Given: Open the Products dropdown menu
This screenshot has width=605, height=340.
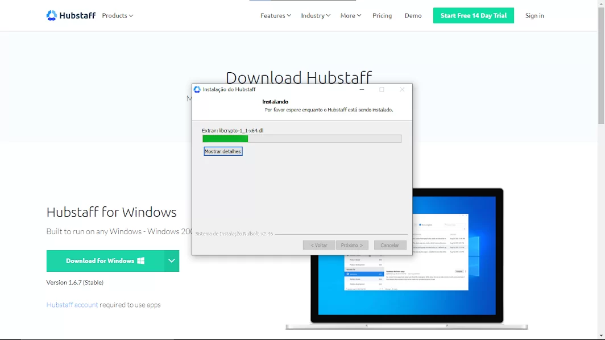Looking at the screenshot, I should tap(117, 15).
